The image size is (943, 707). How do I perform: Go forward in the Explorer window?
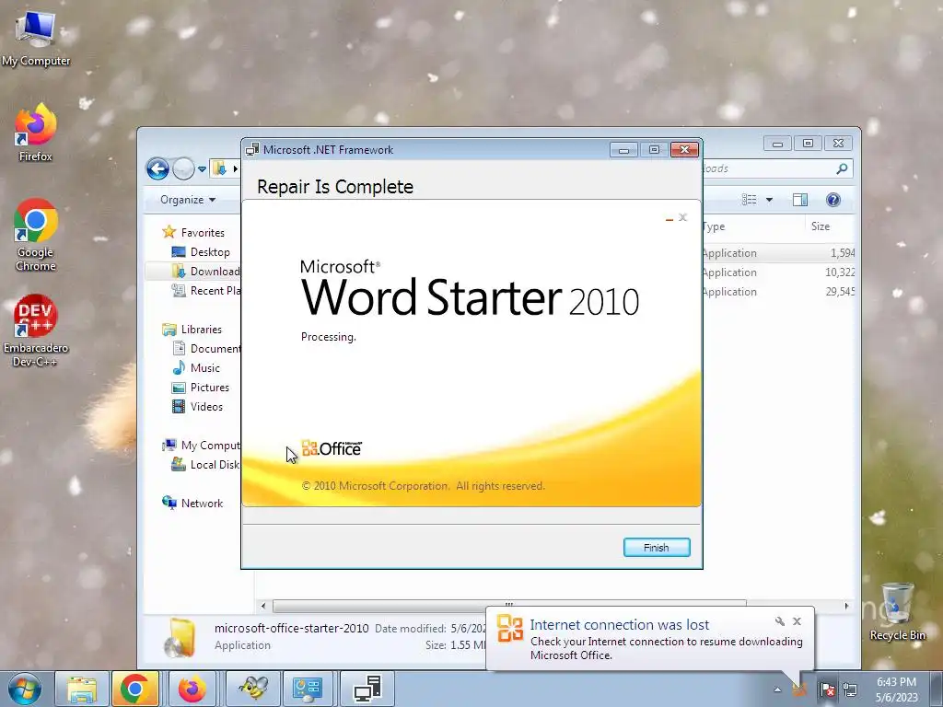[x=183, y=169]
